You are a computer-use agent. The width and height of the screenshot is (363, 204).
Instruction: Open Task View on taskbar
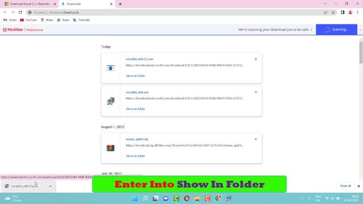[155, 198]
